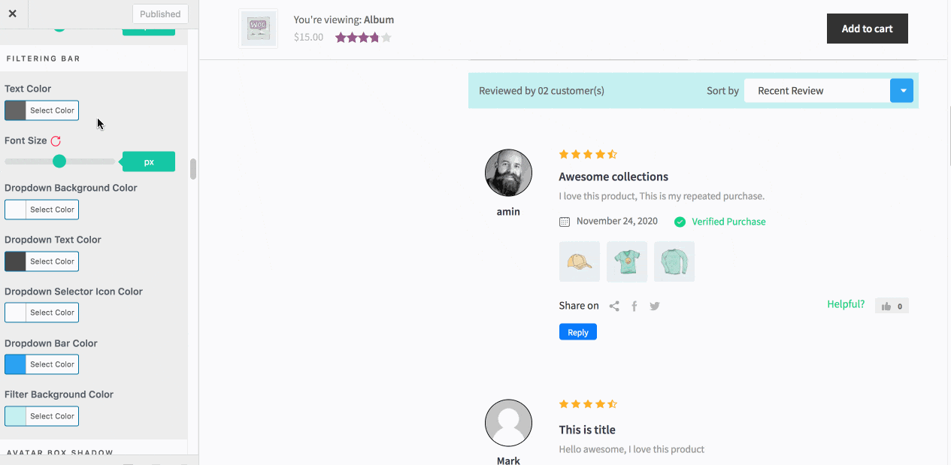Reply to amin's review
Screen dimensions: 951x465
pyautogui.click(x=577, y=331)
